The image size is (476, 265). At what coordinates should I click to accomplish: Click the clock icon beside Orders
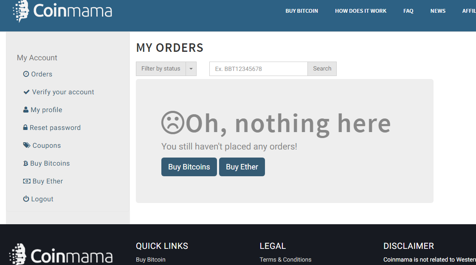[x=26, y=74]
